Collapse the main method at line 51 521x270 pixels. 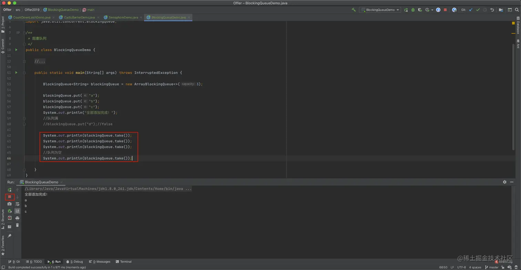(24, 73)
